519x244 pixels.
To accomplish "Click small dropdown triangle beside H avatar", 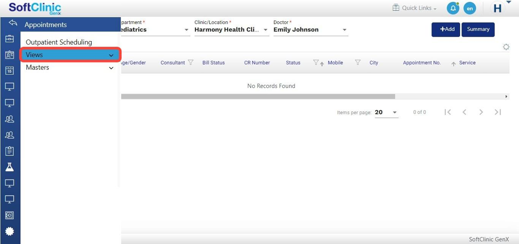I will [508, 3].
